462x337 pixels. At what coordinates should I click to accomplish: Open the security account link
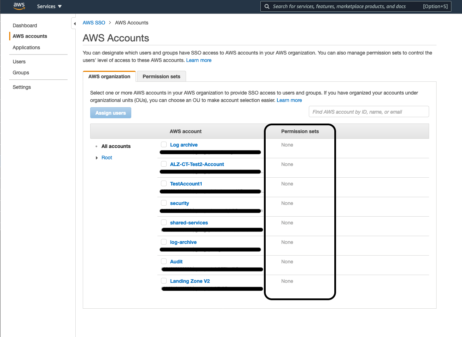coord(179,203)
